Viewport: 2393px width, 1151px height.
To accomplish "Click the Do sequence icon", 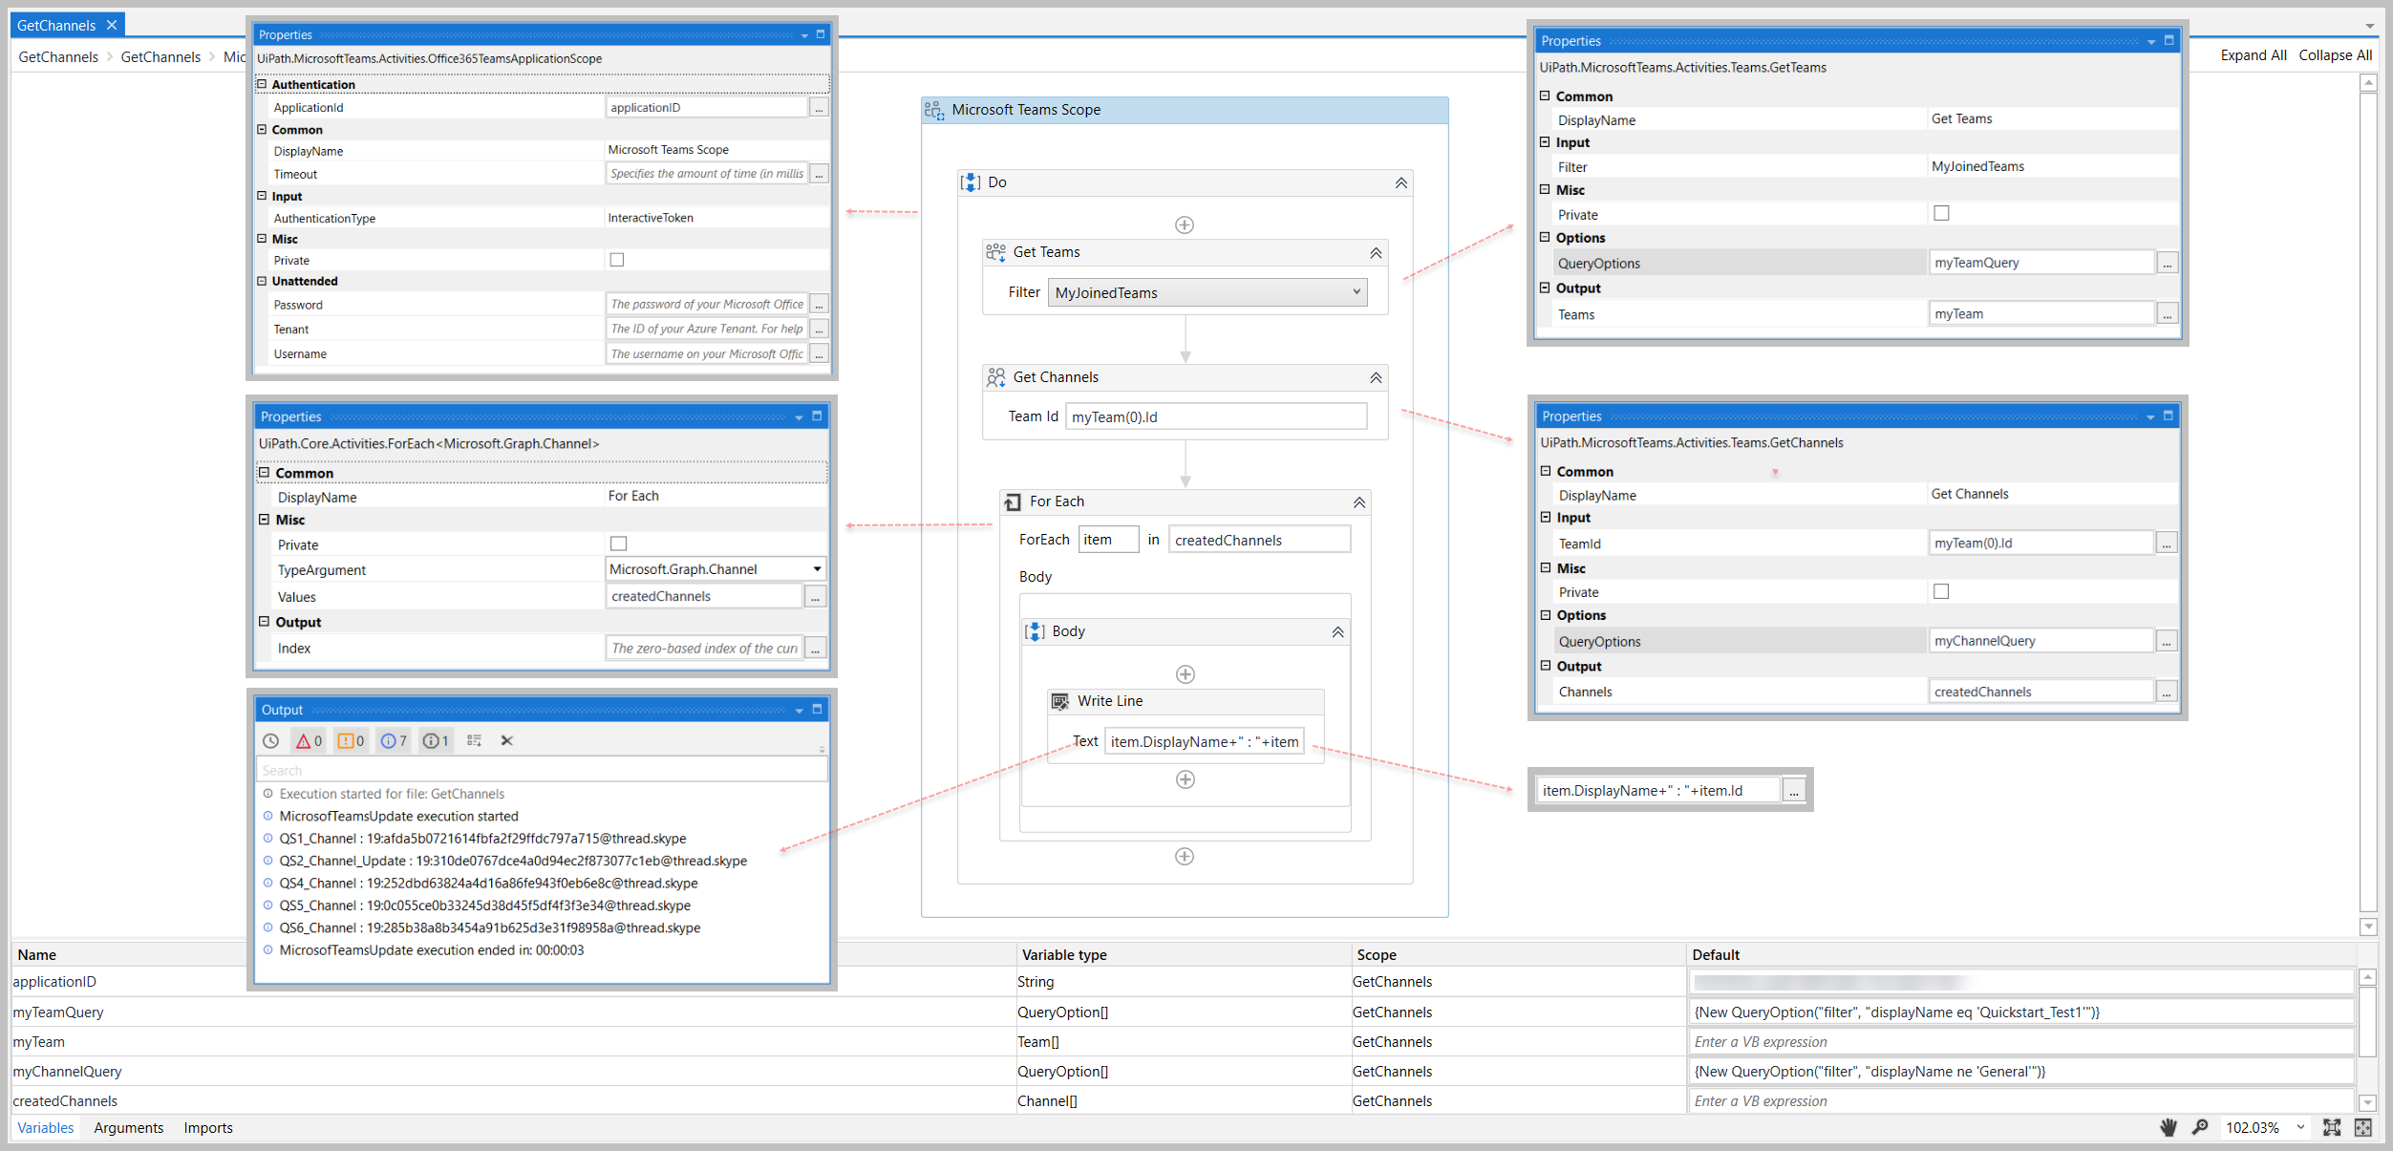I will [x=971, y=182].
